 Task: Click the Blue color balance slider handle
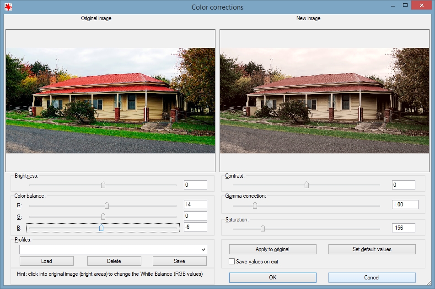[x=101, y=227]
